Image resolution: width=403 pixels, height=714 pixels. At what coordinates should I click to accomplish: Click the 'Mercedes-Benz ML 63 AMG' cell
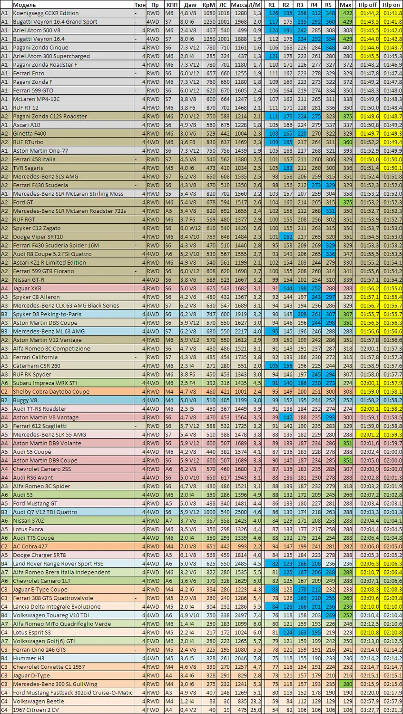(72, 331)
